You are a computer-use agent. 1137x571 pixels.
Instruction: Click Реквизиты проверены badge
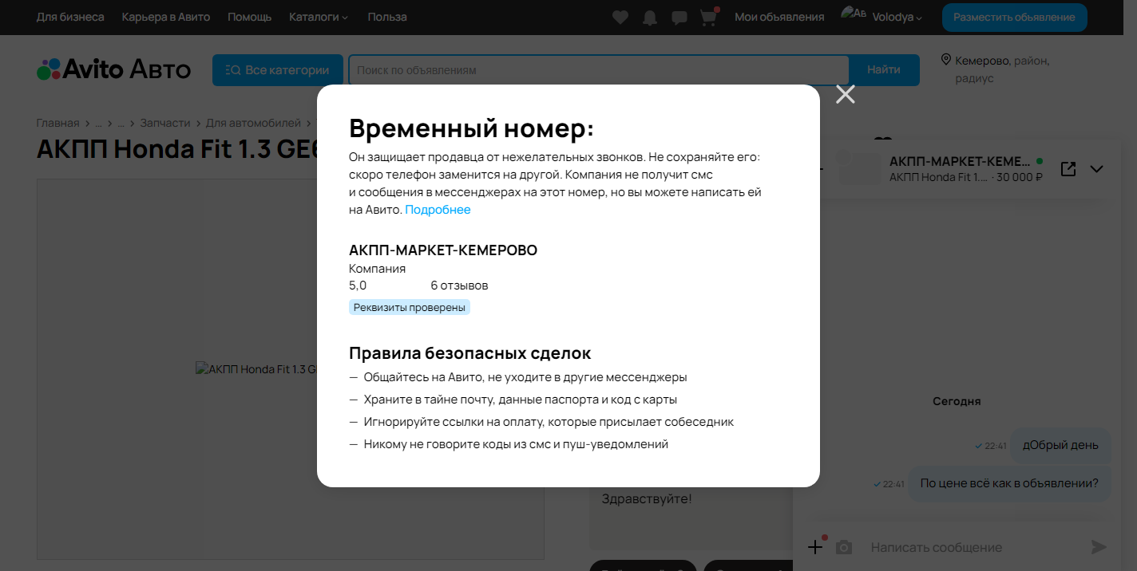410,307
